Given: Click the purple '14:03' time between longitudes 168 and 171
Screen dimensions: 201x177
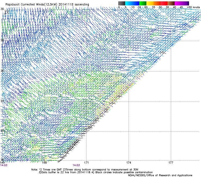Looking at the screenshot, I should (x=76, y=165).
